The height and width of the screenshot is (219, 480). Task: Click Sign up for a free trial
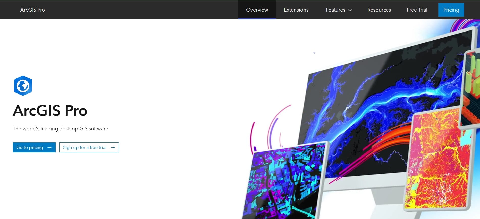pos(89,147)
